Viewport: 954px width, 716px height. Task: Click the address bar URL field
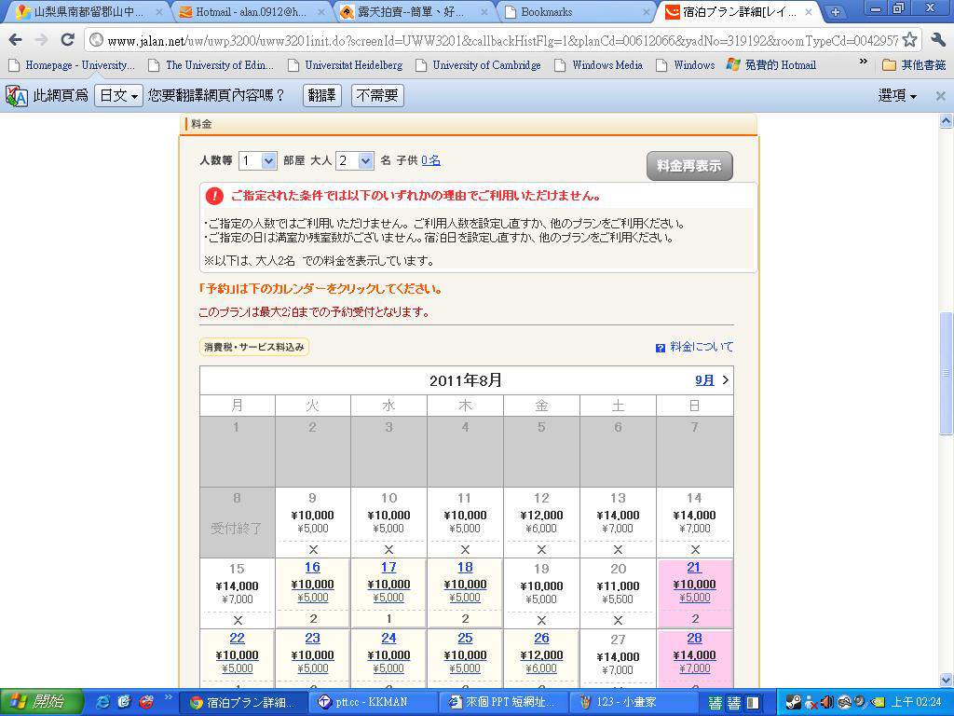[502, 41]
